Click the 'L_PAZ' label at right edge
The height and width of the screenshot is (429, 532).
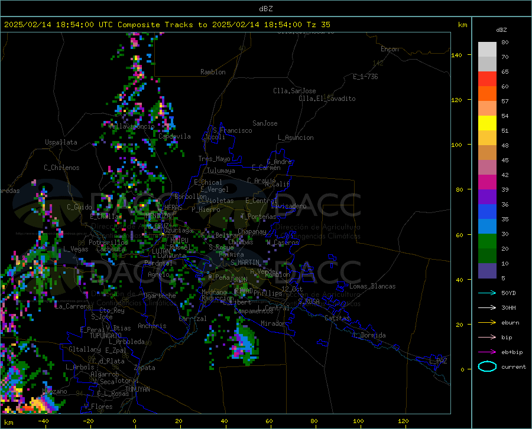[438, 361]
